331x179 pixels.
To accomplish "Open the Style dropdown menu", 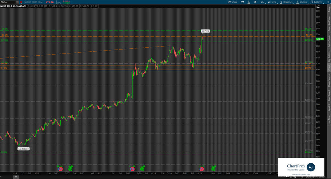I will coord(272,2).
